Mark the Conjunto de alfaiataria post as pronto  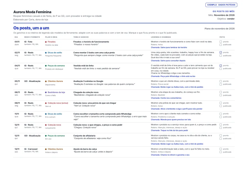[221, 136]
